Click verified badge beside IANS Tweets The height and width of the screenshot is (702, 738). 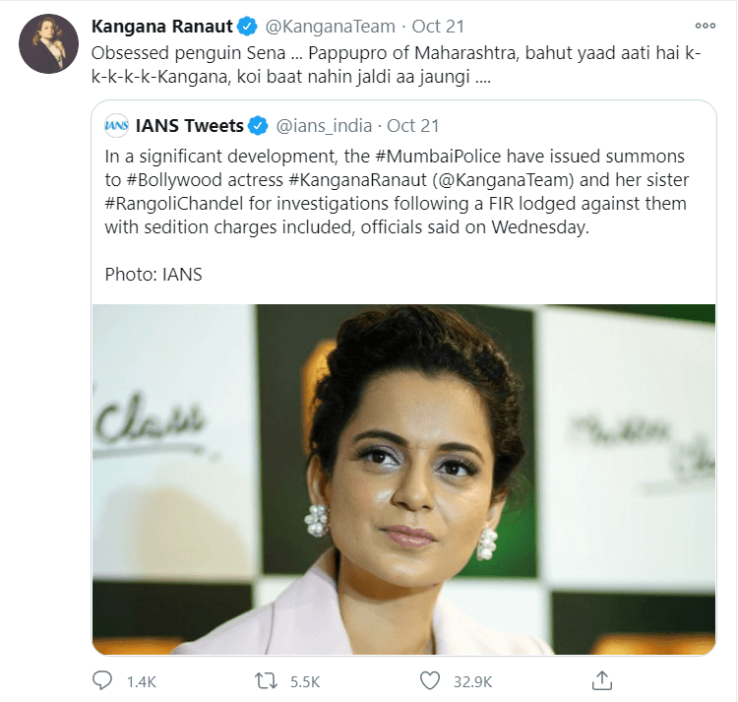[x=258, y=126]
